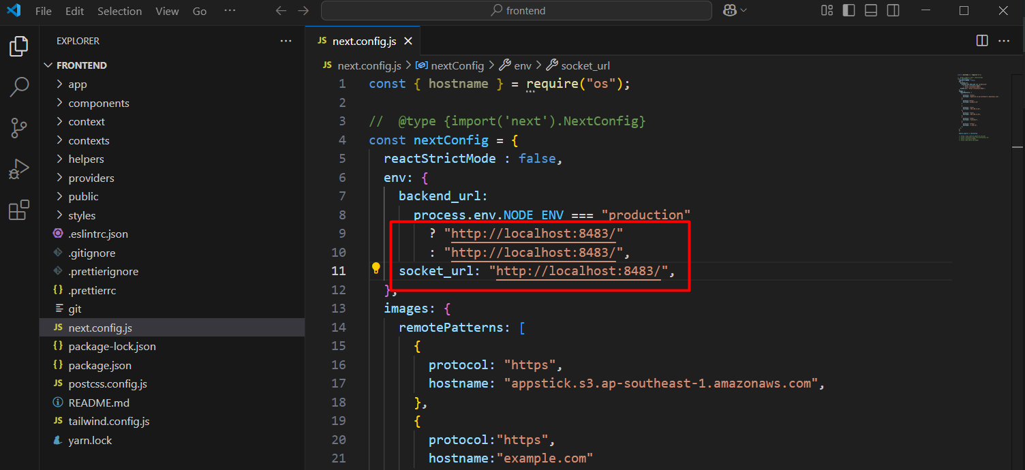This screenshot has height=470, width=1025.
Task: Expand the styles folder
Action: click(x=172, y=215)
